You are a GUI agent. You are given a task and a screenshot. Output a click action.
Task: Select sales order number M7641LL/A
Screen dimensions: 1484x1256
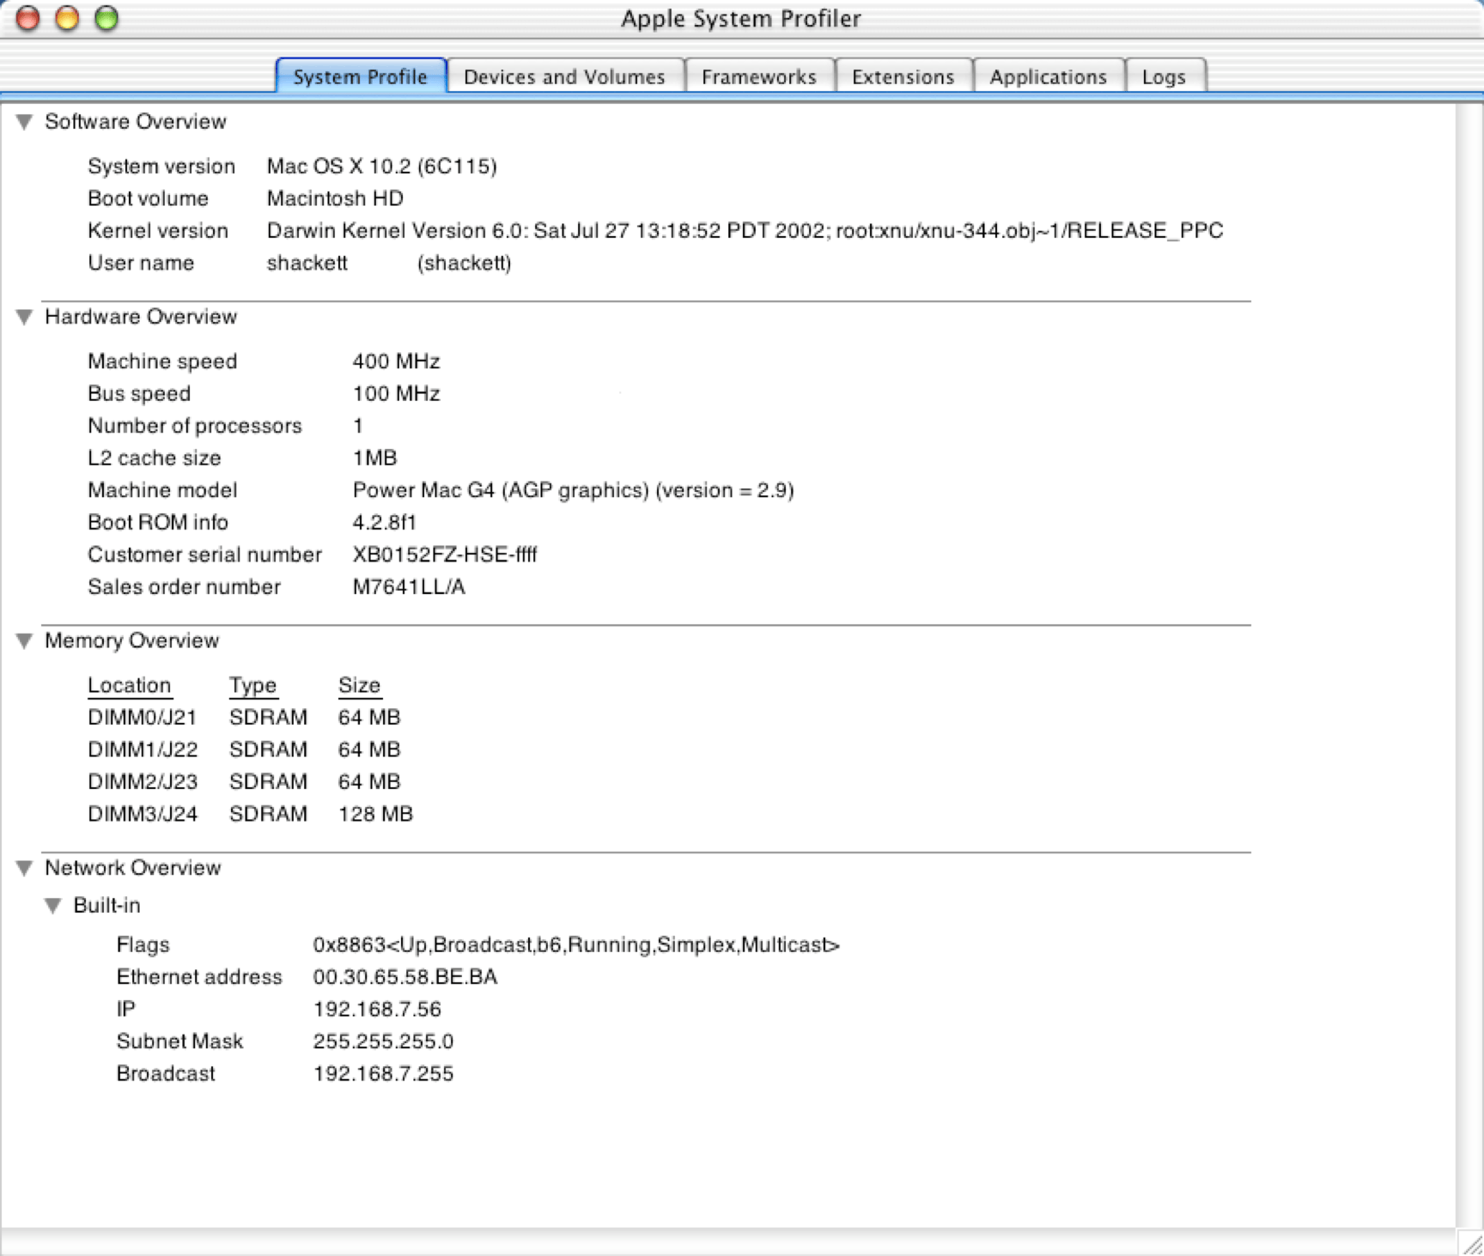[x=409, y=586]
